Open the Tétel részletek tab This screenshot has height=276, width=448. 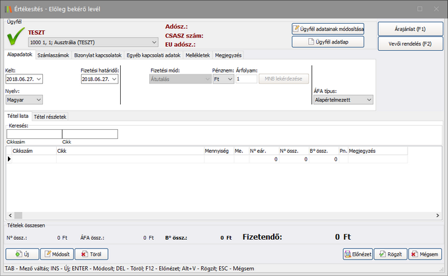click(x=50, y=117)
